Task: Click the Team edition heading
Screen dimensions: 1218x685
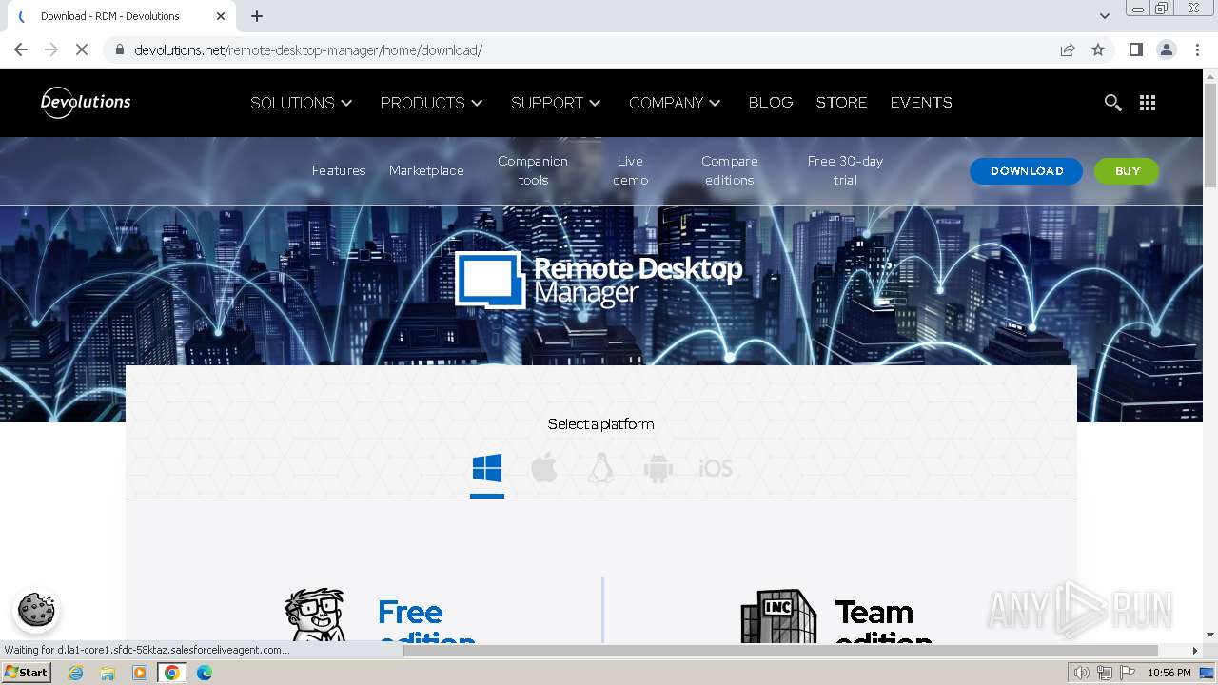Action: [882, 620]
